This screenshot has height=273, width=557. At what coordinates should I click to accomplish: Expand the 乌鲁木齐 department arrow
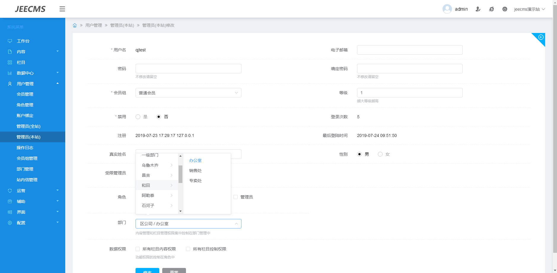pyautogui.click(x=171, y=165)
